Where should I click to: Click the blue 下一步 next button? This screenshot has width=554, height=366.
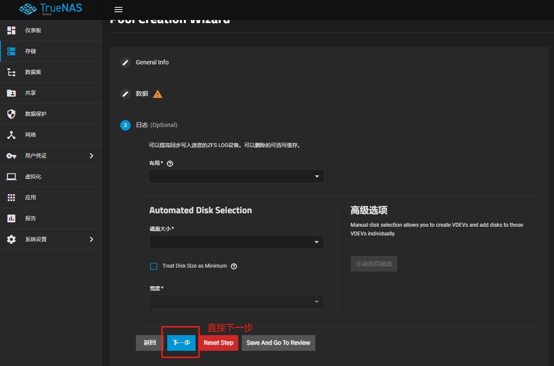click(181, 343)
